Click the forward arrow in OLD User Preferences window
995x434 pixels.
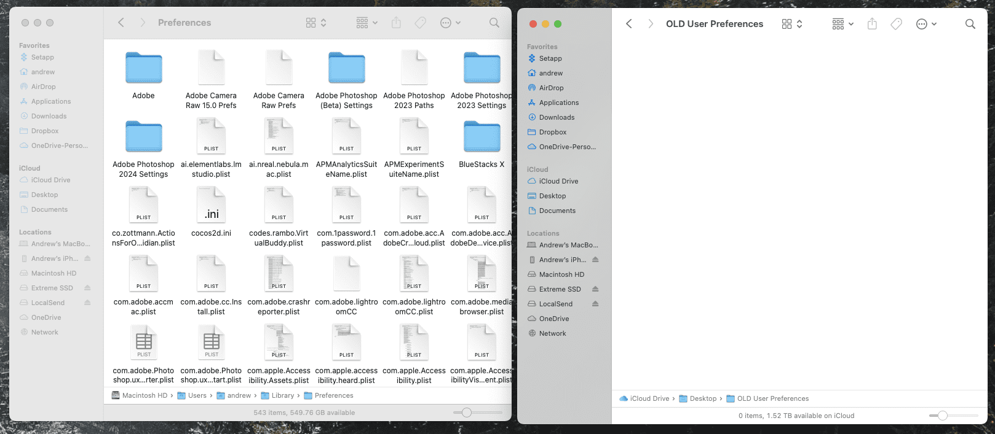(651, 24)
